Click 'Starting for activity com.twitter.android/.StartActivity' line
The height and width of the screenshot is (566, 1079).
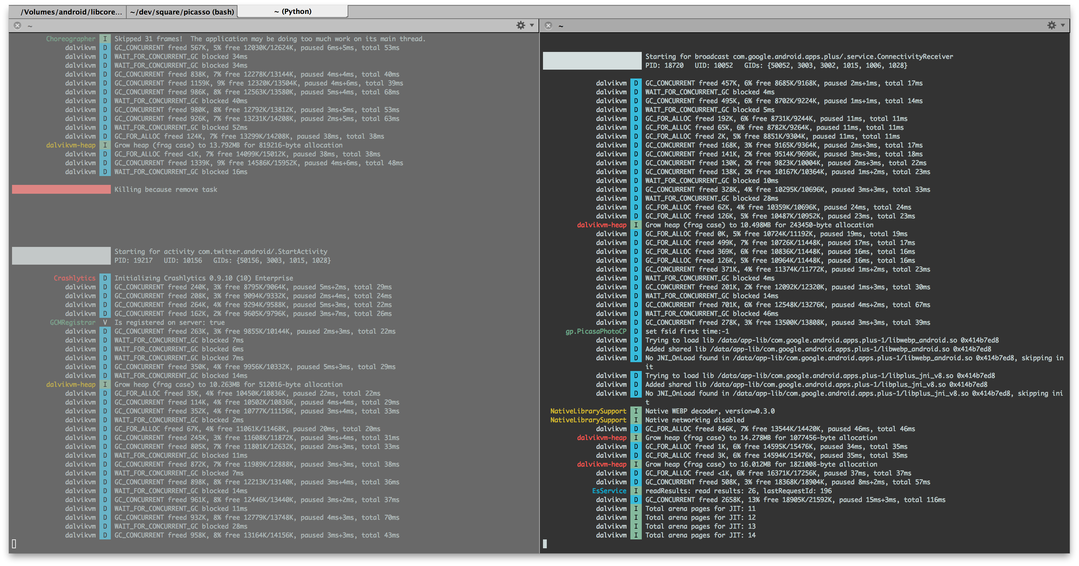pos(221,251)
